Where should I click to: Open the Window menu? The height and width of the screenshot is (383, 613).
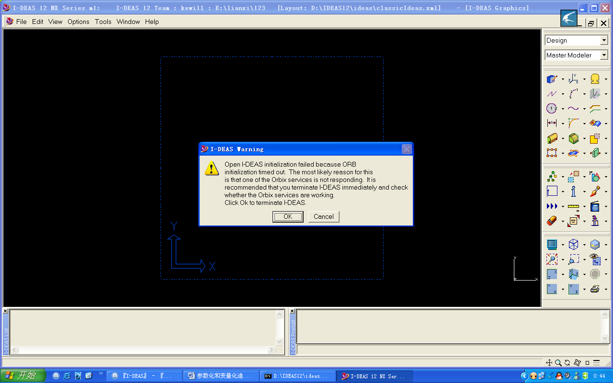tap(128, 22)
